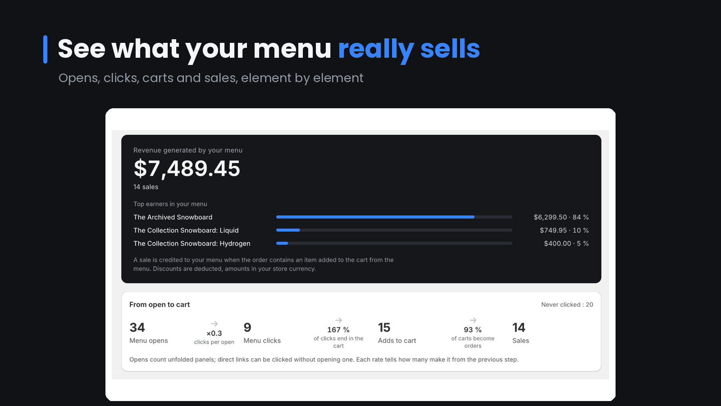This screenshot has height=406, width=721.
Task: Select the 15 Adds to cart stat
Action: [x=397, y=333]
